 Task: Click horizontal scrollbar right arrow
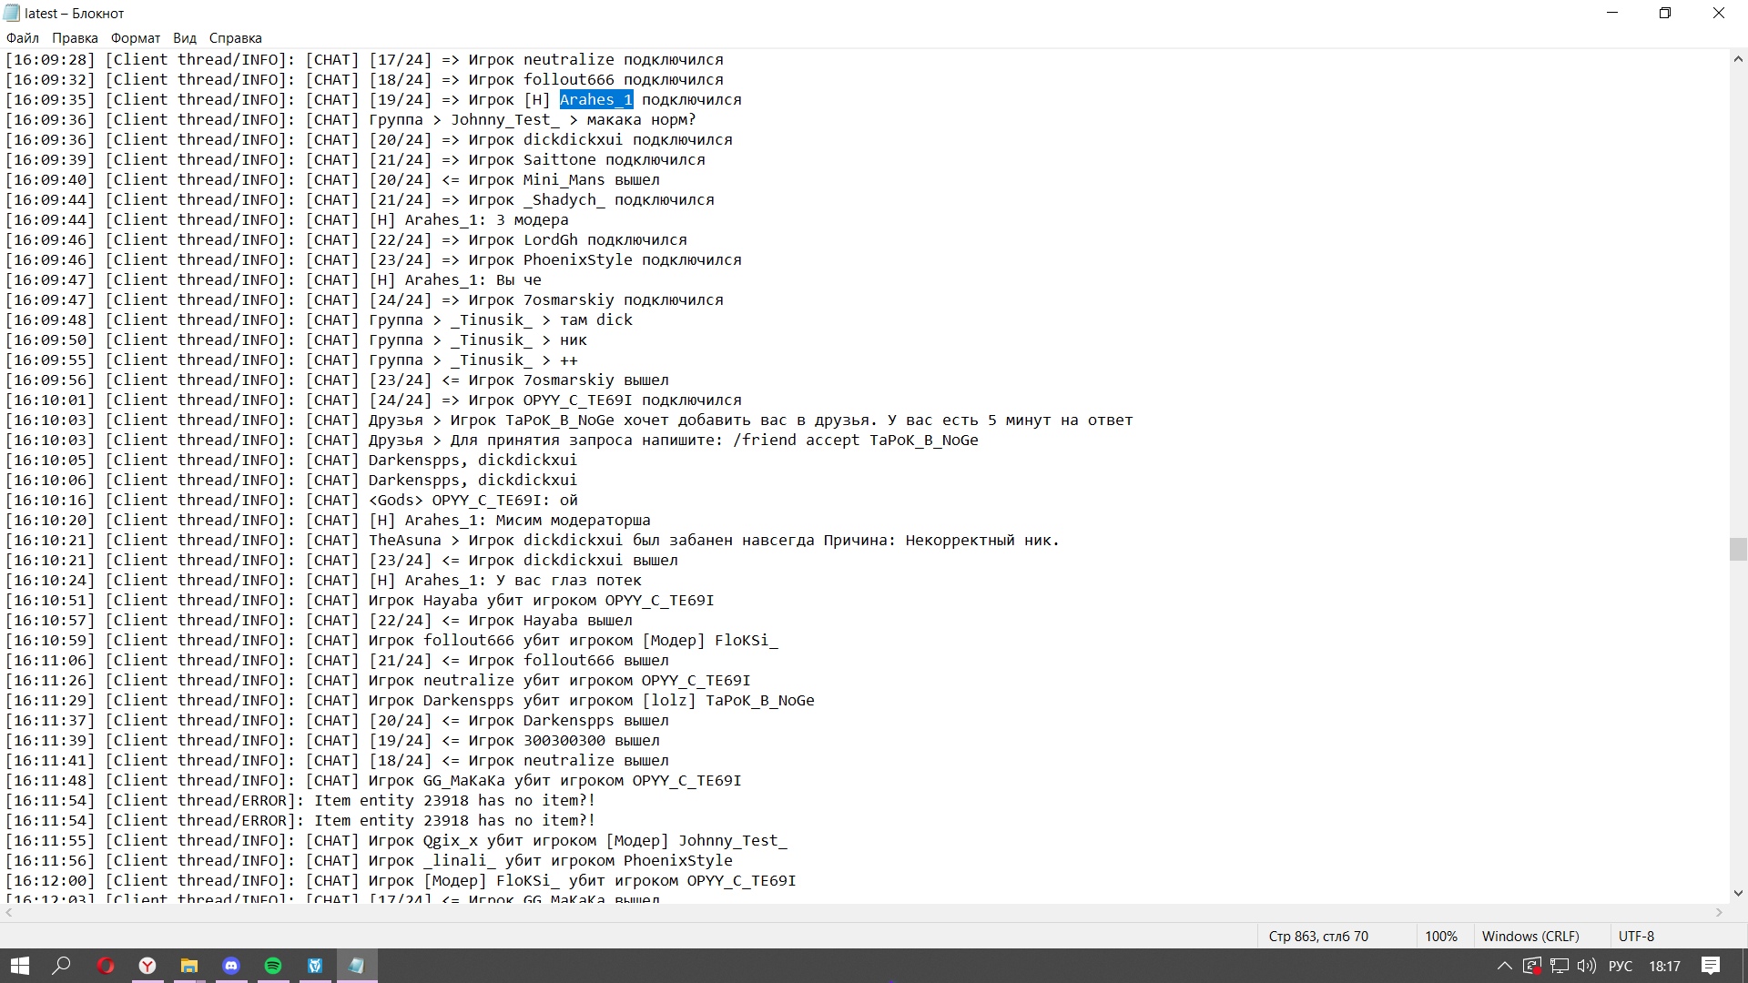(x=1719, y=912)
